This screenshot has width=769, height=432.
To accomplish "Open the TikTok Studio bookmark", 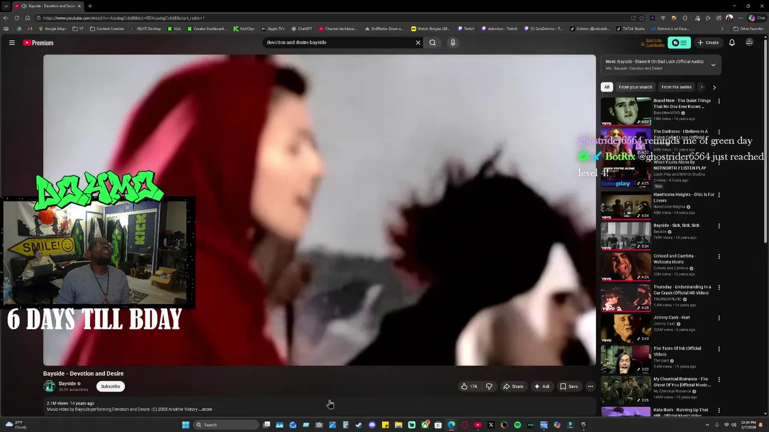I will [631, 29].
